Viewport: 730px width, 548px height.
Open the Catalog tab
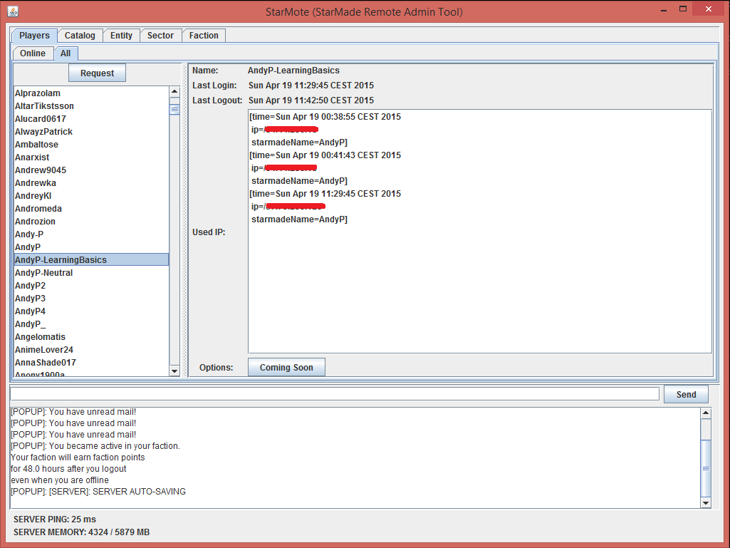80,36
